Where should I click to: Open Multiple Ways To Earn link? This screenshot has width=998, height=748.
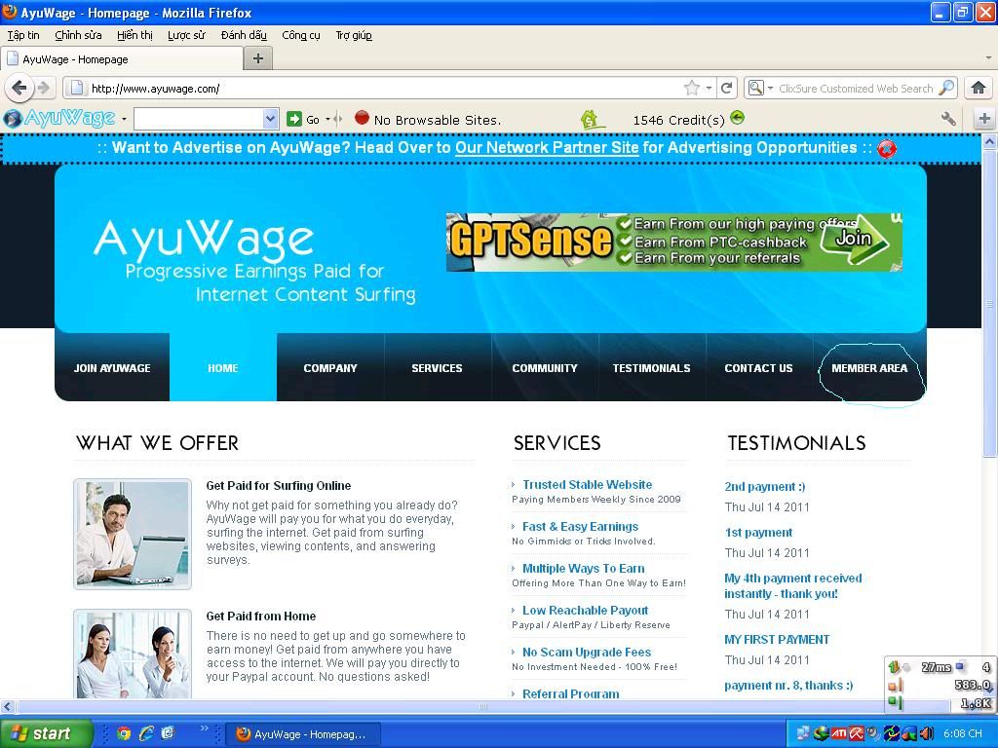[583, 569]
